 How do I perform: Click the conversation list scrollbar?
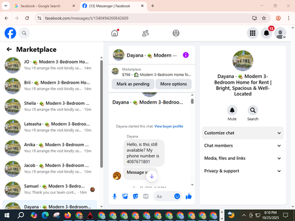click(x=101, y=114)
